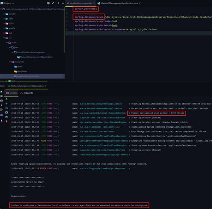The image size is (212, 209).
Task: Click the green Rerun arrow in Run panel
Action: tap(1, 92)
